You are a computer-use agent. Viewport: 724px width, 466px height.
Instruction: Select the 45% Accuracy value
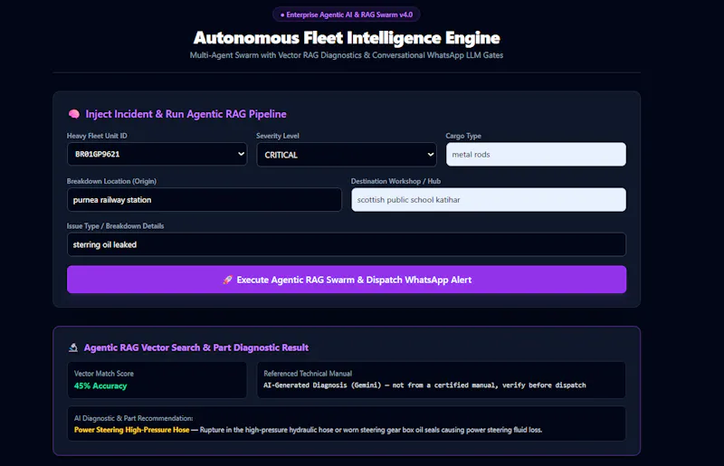pyautogui.click(x=100, y=385)
